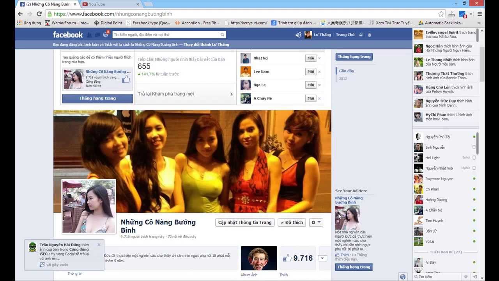Switch to the YouTube browser tab

[111, 4]
